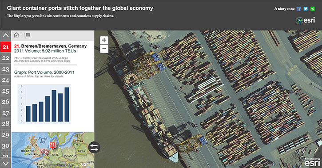Select port number 21 tab

coord(5,47)
